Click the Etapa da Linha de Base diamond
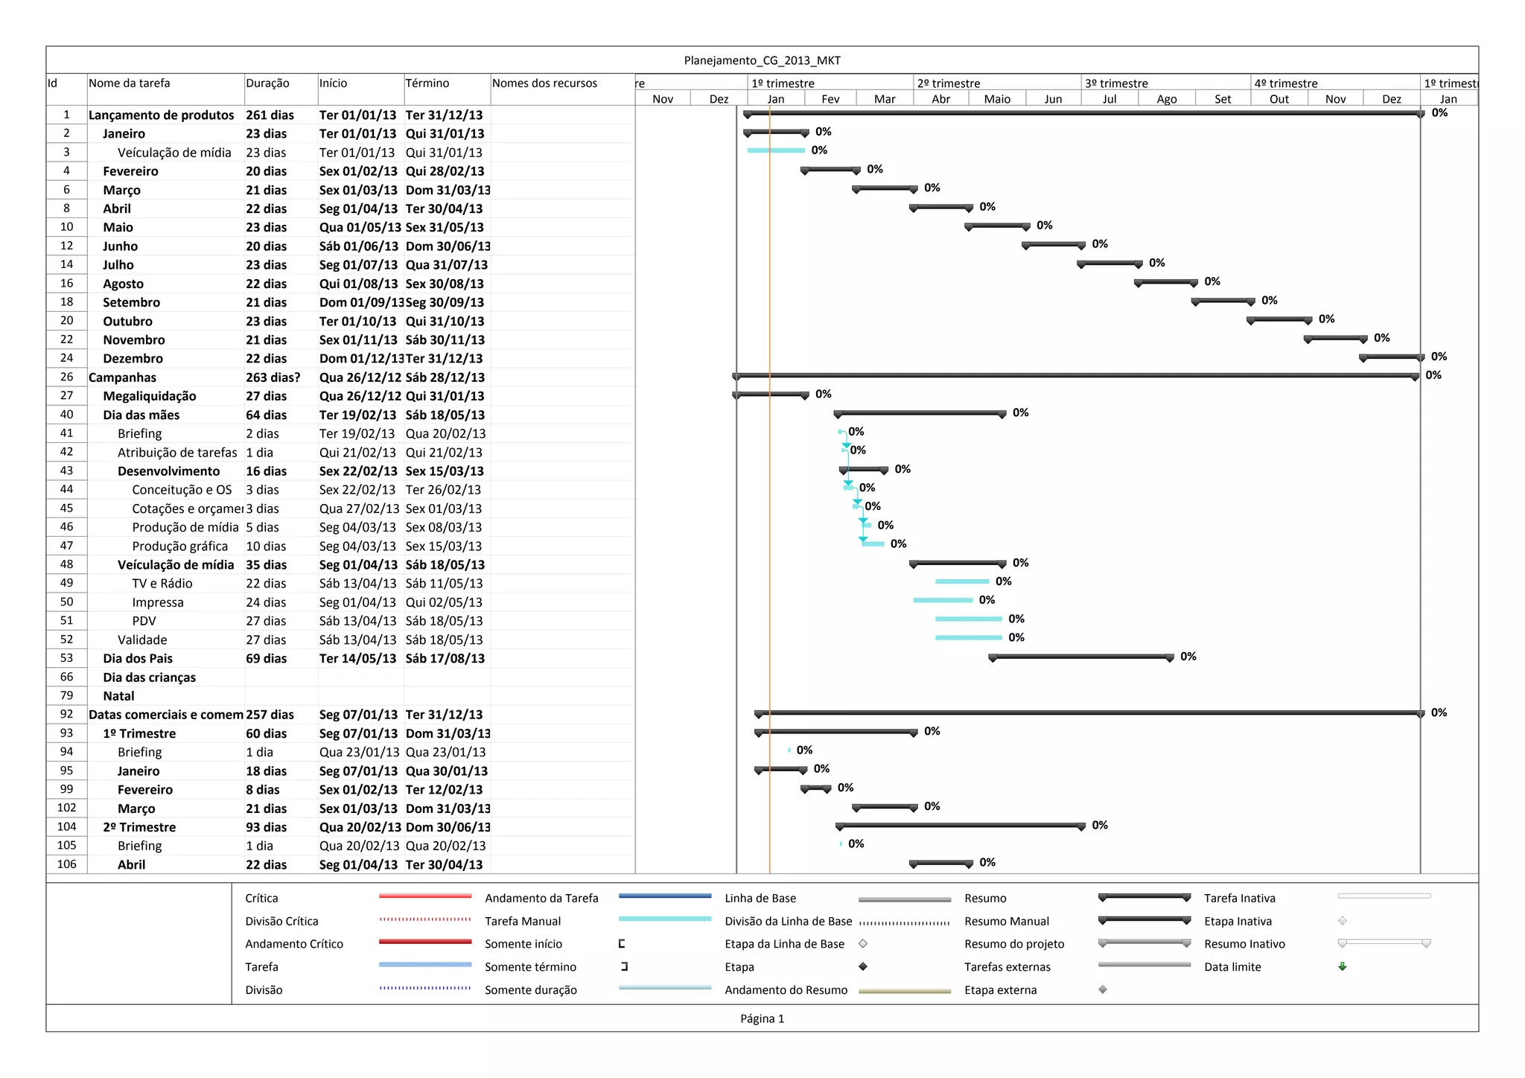The width and height of the screenshot is (1525, 1078). point(863,943)
